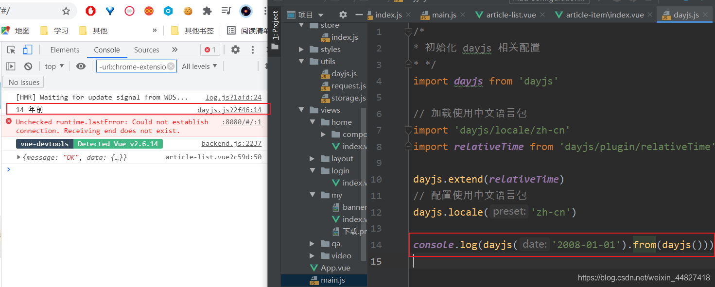Open the top JavaScript context dropdown
715x287 pixels.
(54, 67)
